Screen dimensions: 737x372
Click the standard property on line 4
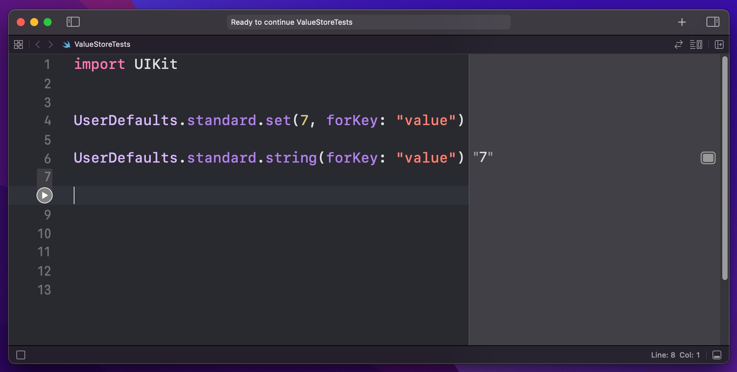pyautogui.click(x=222, y=120)
